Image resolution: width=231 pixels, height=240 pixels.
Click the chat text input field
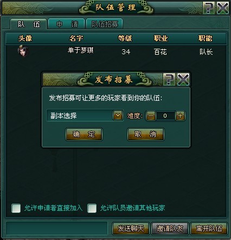(57, 229)
